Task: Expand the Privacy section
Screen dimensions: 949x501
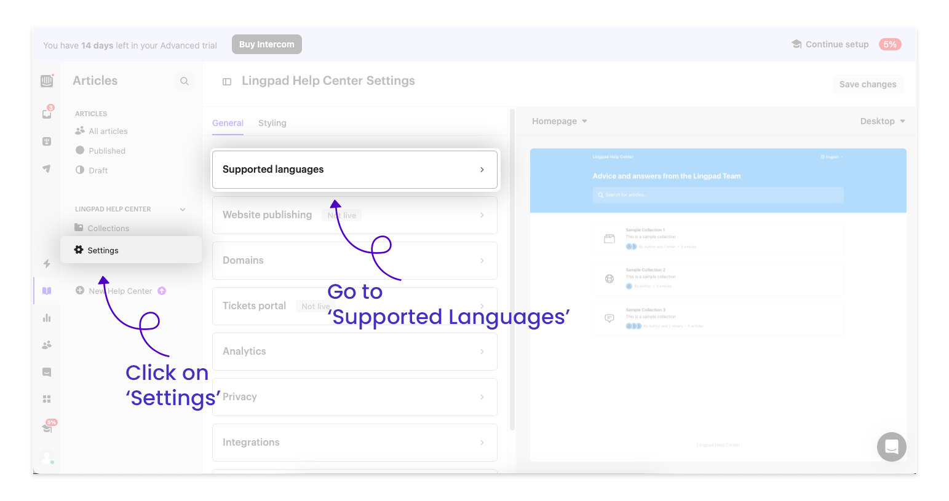Action: click(x=355, y=397)
